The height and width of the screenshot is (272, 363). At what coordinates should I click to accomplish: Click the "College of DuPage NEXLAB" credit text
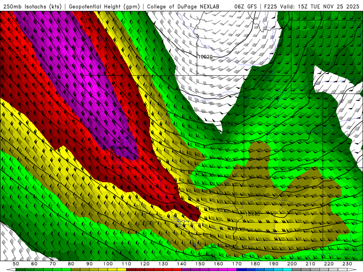(x=183, y=6)
